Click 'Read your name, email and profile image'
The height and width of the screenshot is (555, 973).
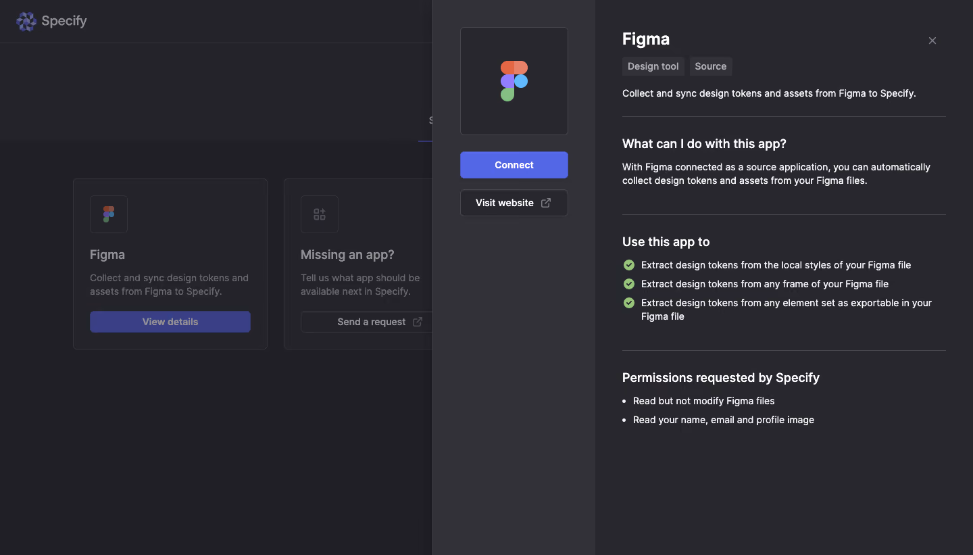[x=724, y=420]
